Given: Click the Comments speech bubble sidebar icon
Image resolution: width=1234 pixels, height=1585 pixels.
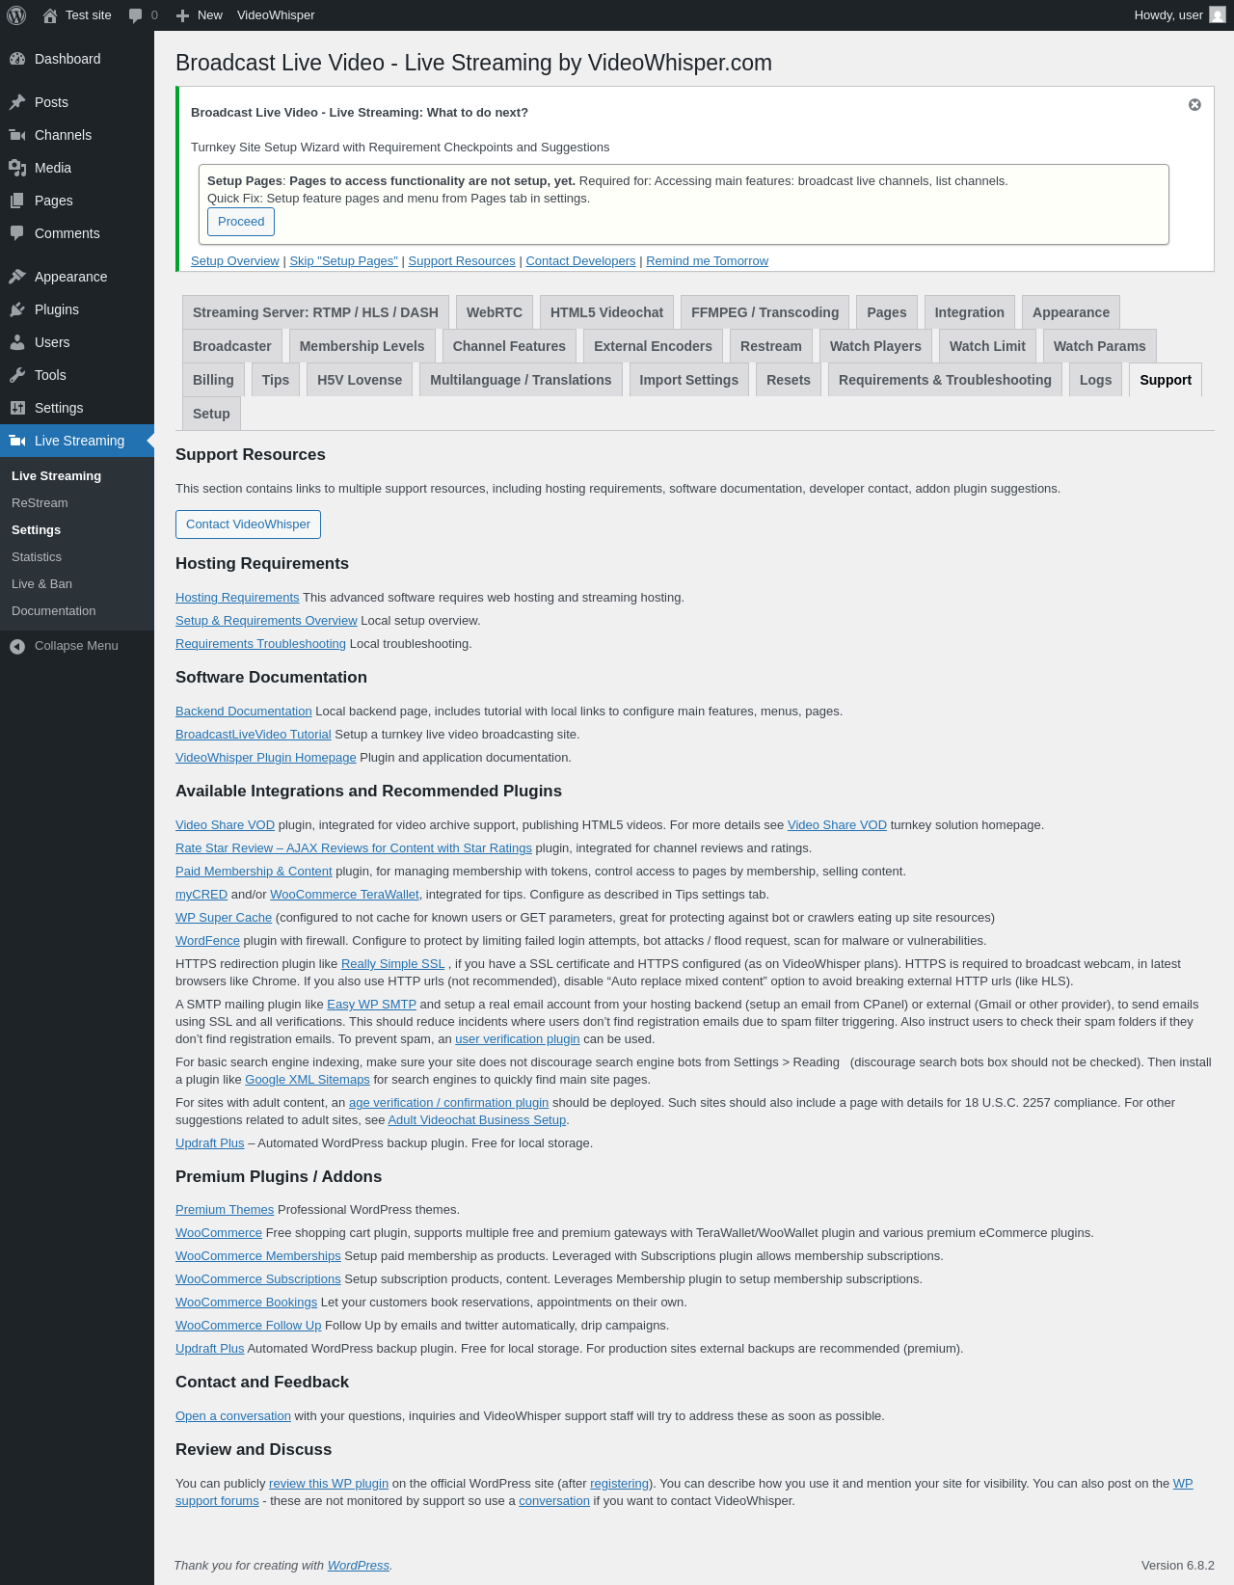Looking at the screenshot, I should click(17, 233).
